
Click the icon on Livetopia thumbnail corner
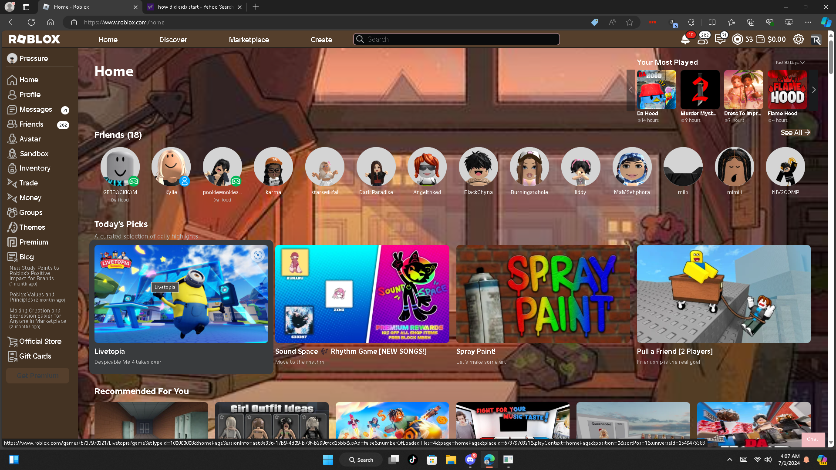tap(258, 255)
